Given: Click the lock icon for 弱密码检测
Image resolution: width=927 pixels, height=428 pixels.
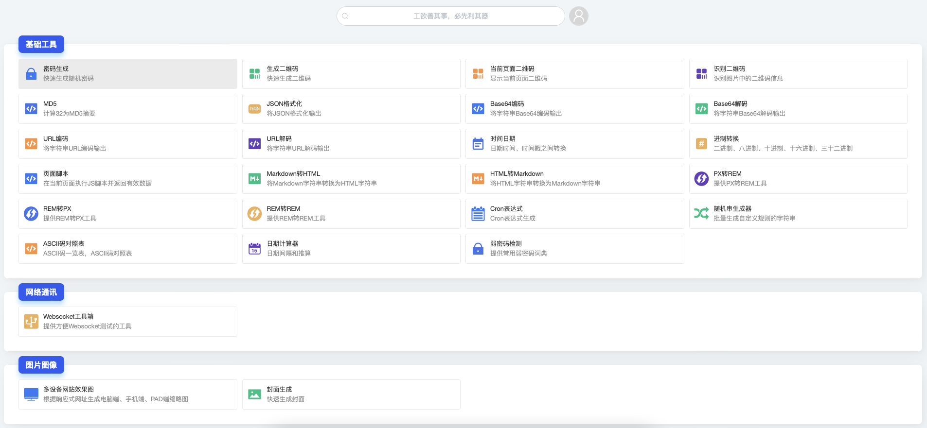Looking at the screenshot, I should (x=478, y=249).
